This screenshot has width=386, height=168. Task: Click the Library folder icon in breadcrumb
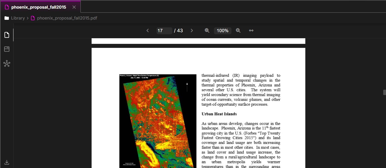click(x=7, y=18)
